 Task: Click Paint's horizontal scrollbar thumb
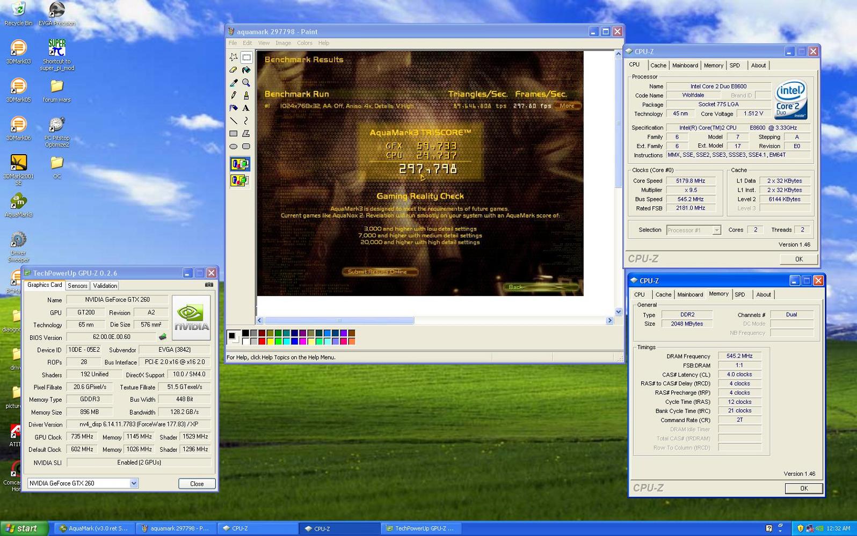(x=339, y=321)
